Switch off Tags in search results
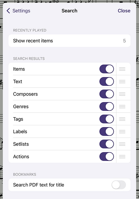The height and width of the screenshot is (199, 139). [107, 119]
